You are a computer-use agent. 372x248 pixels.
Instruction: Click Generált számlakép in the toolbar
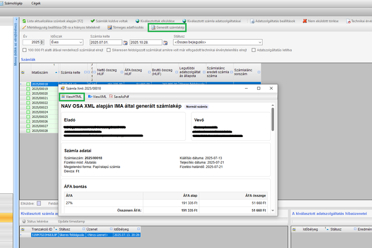(167, 27)
